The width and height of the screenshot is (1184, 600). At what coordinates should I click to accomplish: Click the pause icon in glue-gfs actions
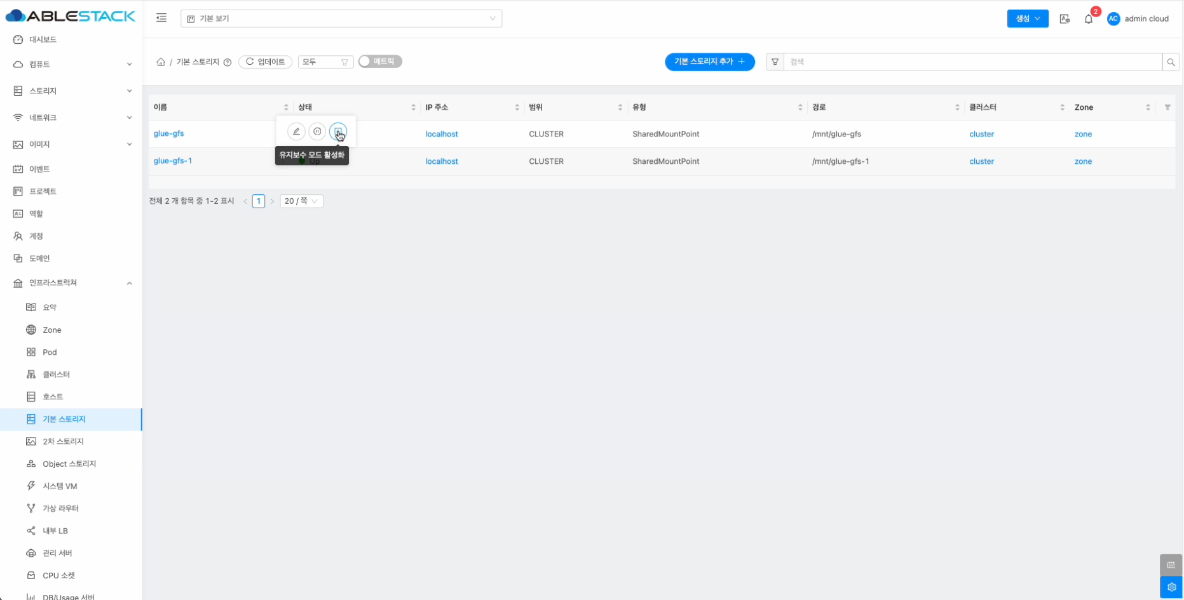click(x=317, y=131)
